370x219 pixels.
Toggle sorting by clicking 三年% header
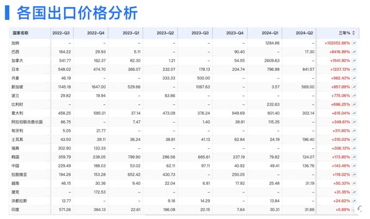344,33
